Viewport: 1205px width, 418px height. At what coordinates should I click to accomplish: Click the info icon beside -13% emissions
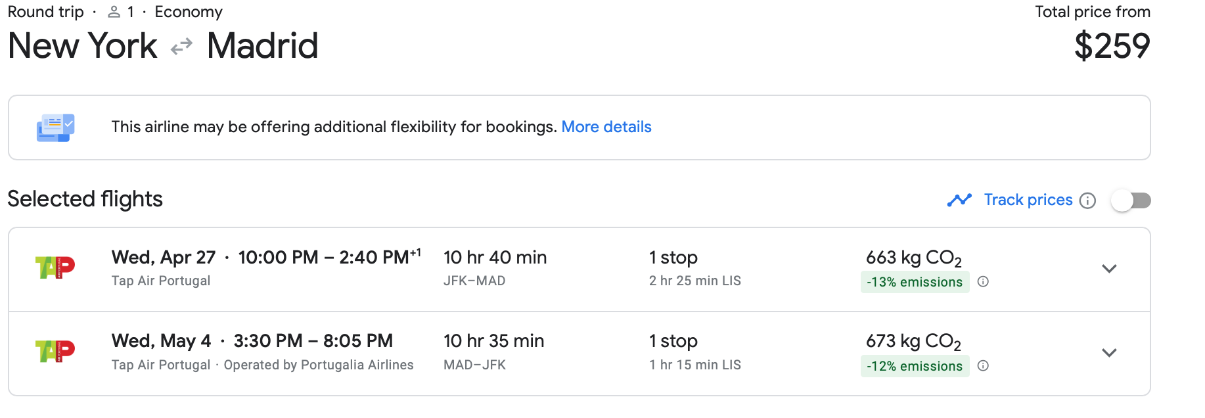coord(983,282)
